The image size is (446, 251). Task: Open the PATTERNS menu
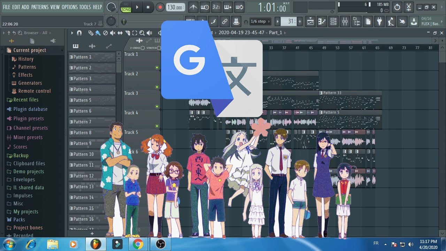40,7
